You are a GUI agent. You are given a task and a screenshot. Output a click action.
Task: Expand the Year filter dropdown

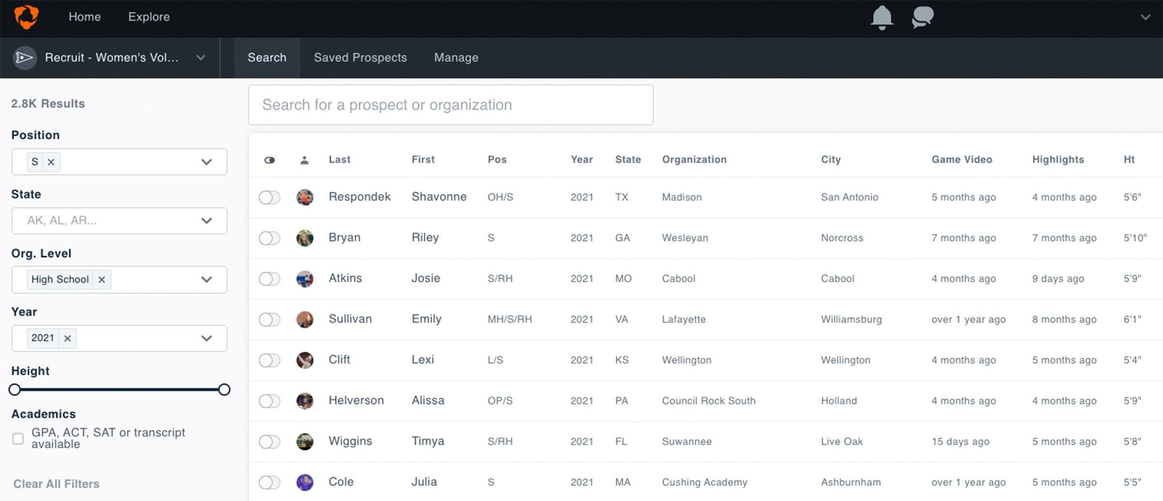click(x=206, y=338)
